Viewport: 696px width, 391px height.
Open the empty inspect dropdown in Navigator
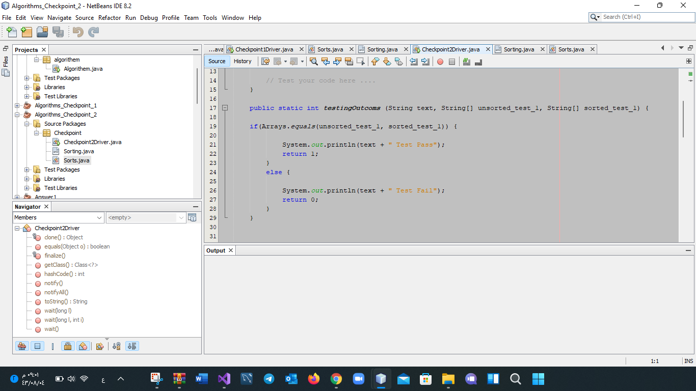145,217
